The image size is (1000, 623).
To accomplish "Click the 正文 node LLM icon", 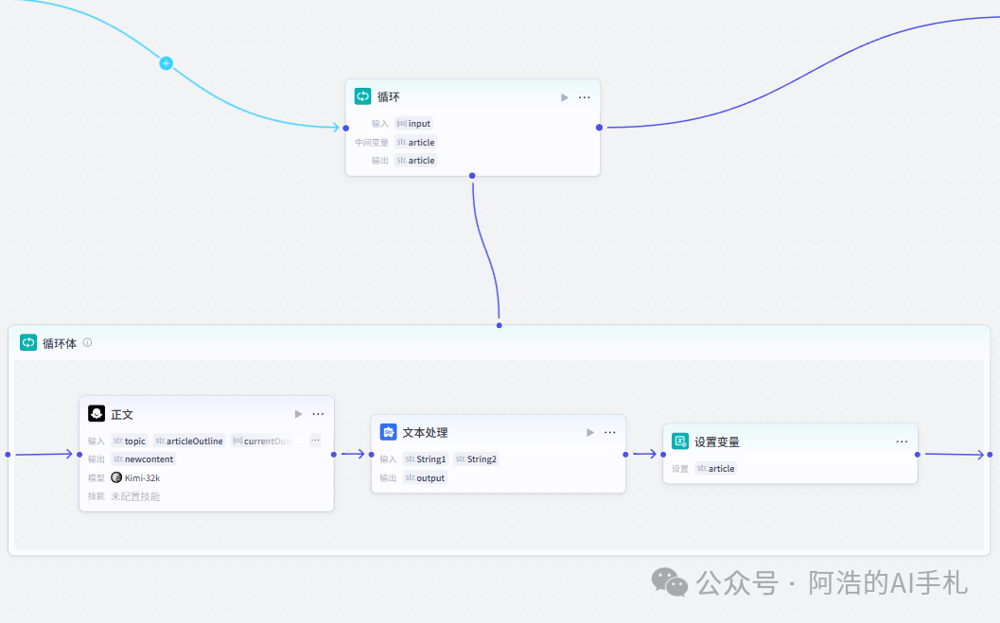I will click(x=96, y=413).
